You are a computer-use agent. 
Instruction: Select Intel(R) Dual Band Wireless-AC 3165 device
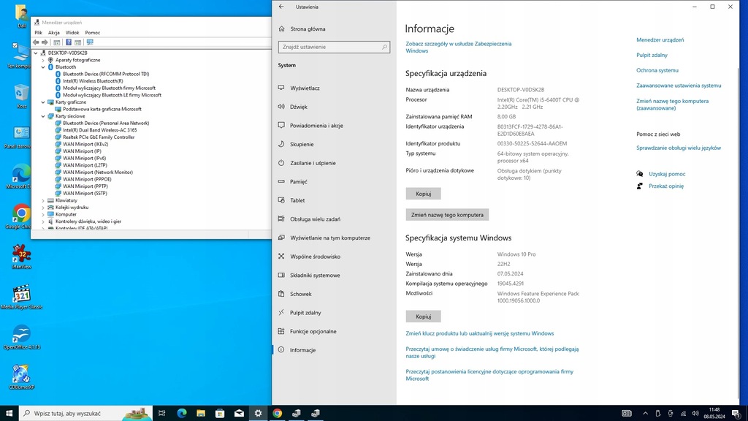tap(99, 130)
